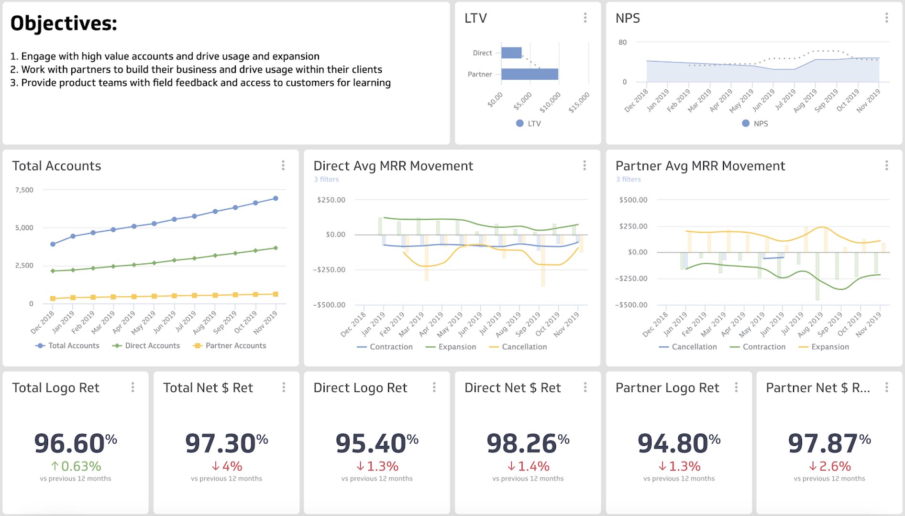Select the Nov 2019 Total Accounts data point
The height and width of the screenshot is (516, 905).
pyautogui.click(x=275, y=197)
